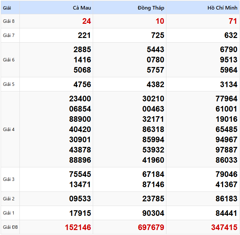Screen dimensions: 240x235
Task: Select Giải 4 number 88900
Action: 80,119
